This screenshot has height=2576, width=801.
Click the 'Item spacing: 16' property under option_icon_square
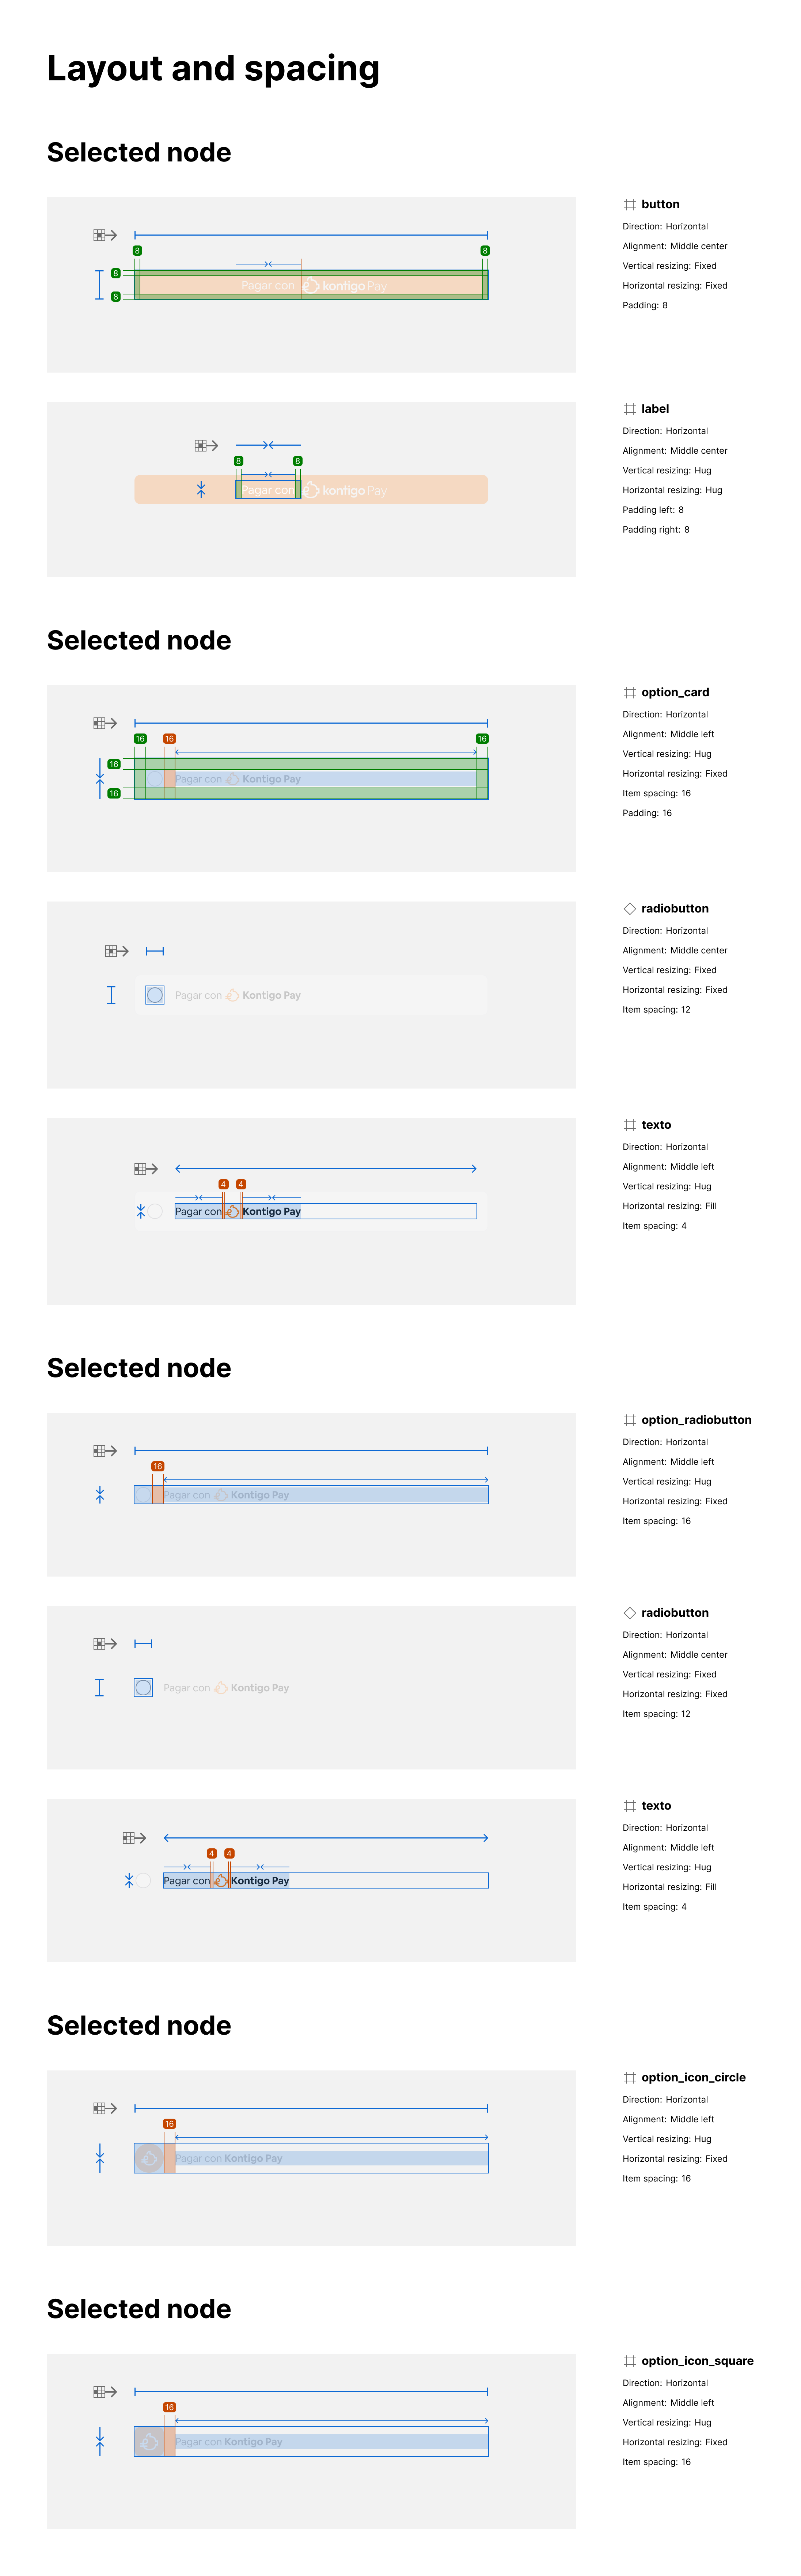click(656, 2462)
